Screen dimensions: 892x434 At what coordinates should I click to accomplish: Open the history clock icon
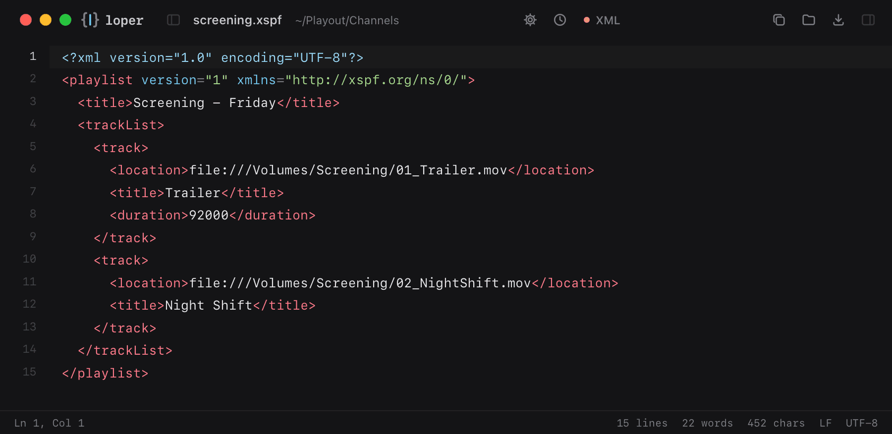(560, 20)
